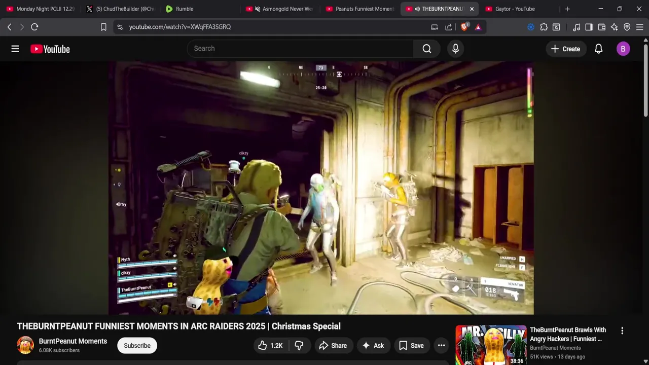Go to the YouTube home logo

pyautogui.click(x=50, y=49)
